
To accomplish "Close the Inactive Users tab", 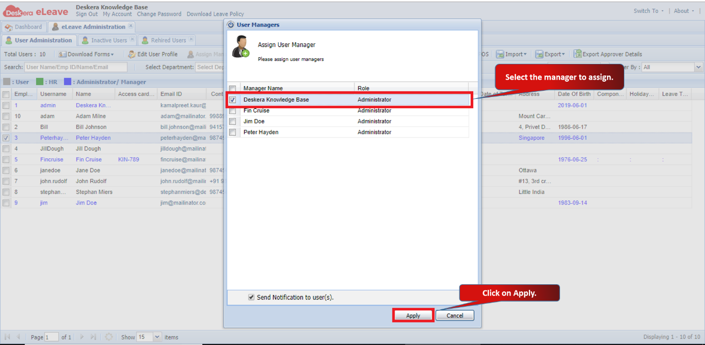I will (x=132, y=39).
